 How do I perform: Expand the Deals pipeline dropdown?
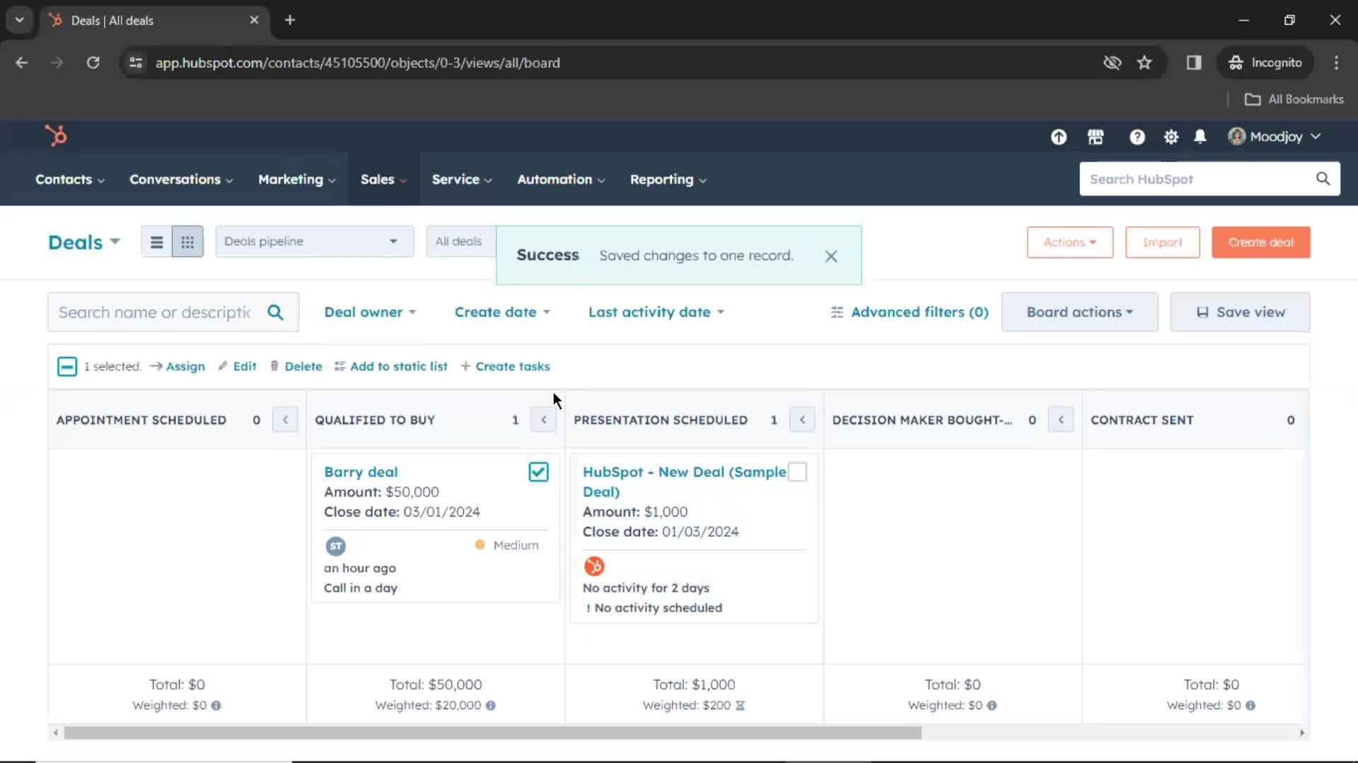311,242
